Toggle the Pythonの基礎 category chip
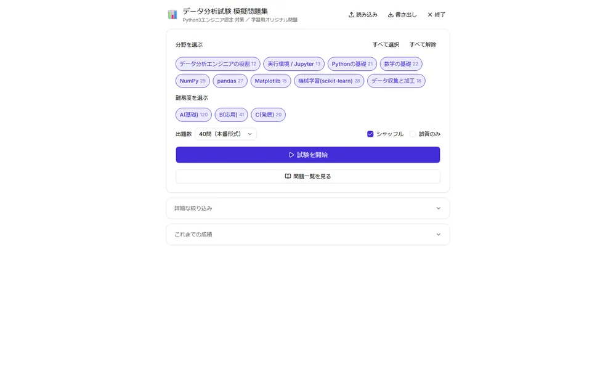 [352, 64]
